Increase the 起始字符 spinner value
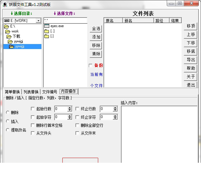This screenshot has width=201, height=169. click(69, 116)
